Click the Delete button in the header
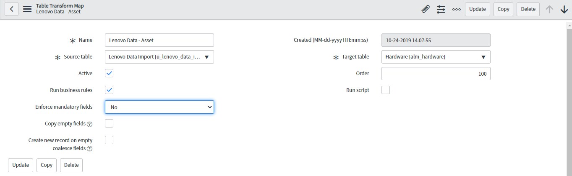This screenshot has height=176, width=572. [528, 9]
